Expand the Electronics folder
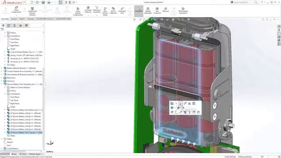The width and height of the screenshot is (281, 158). coord(1,78)
